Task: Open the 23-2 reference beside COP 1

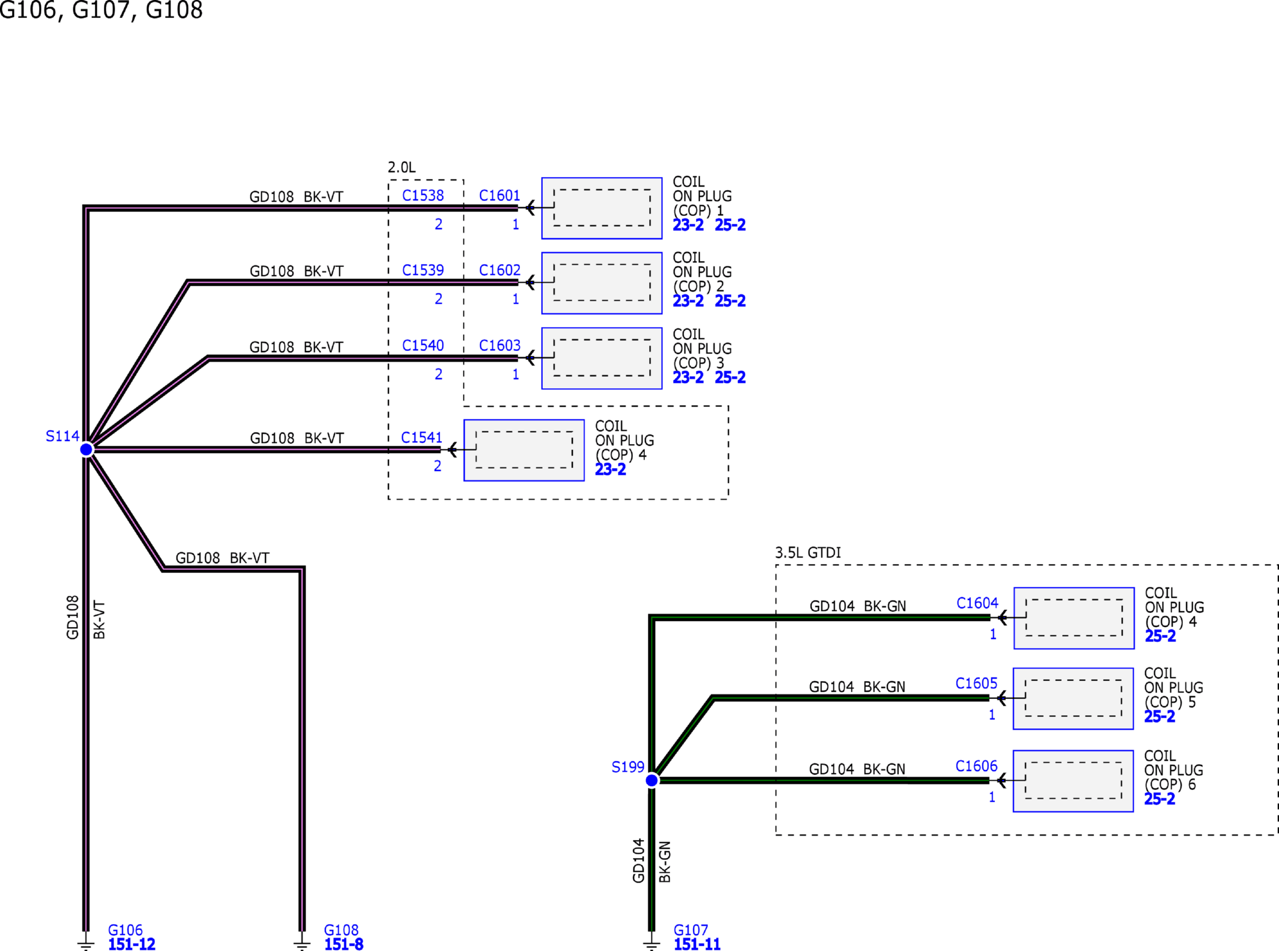Action: click(688, 225)
